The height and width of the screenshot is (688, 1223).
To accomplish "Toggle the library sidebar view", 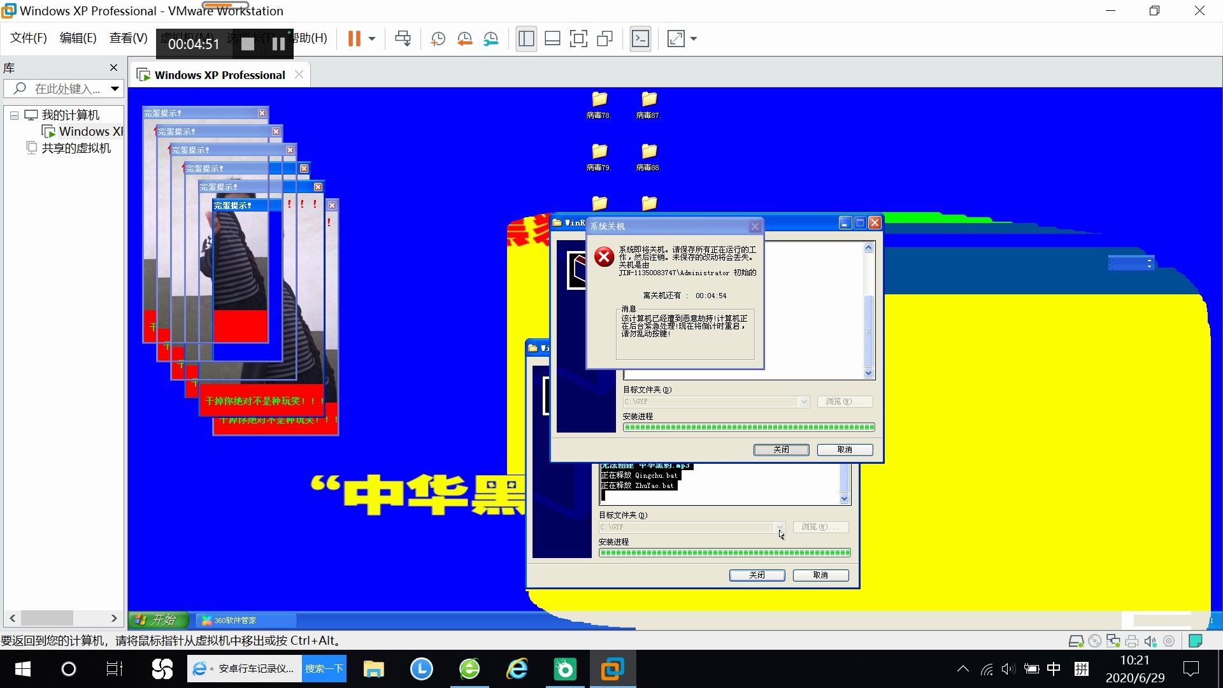I will coord(526,39).
